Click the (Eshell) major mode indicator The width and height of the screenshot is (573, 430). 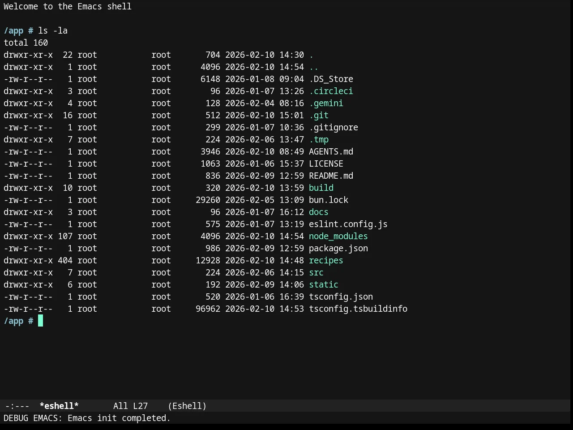click(x=187, y=406)
